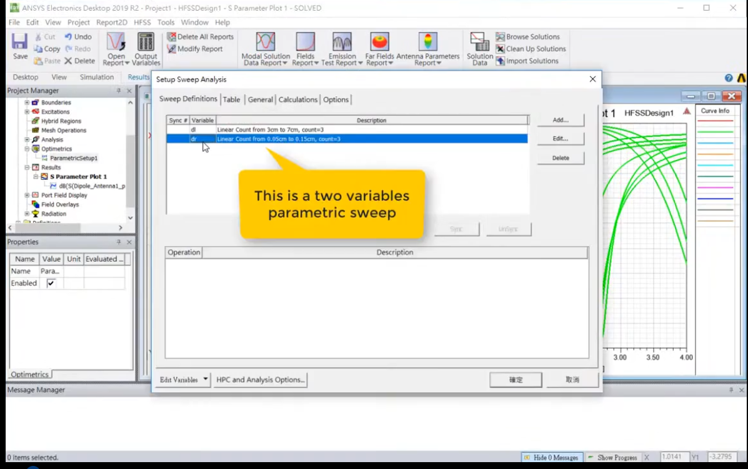748x469 pixels.
Task: Click the Far Fields Report icon
Action: click(x=379, y=41)
